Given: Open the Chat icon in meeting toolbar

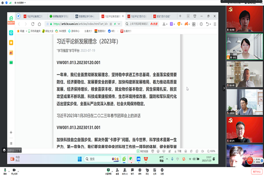Looking at the screenshot, I should tap(132, 170).
